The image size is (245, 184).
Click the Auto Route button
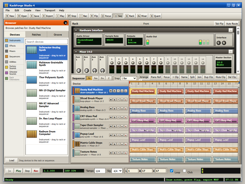tap(232, 24)
